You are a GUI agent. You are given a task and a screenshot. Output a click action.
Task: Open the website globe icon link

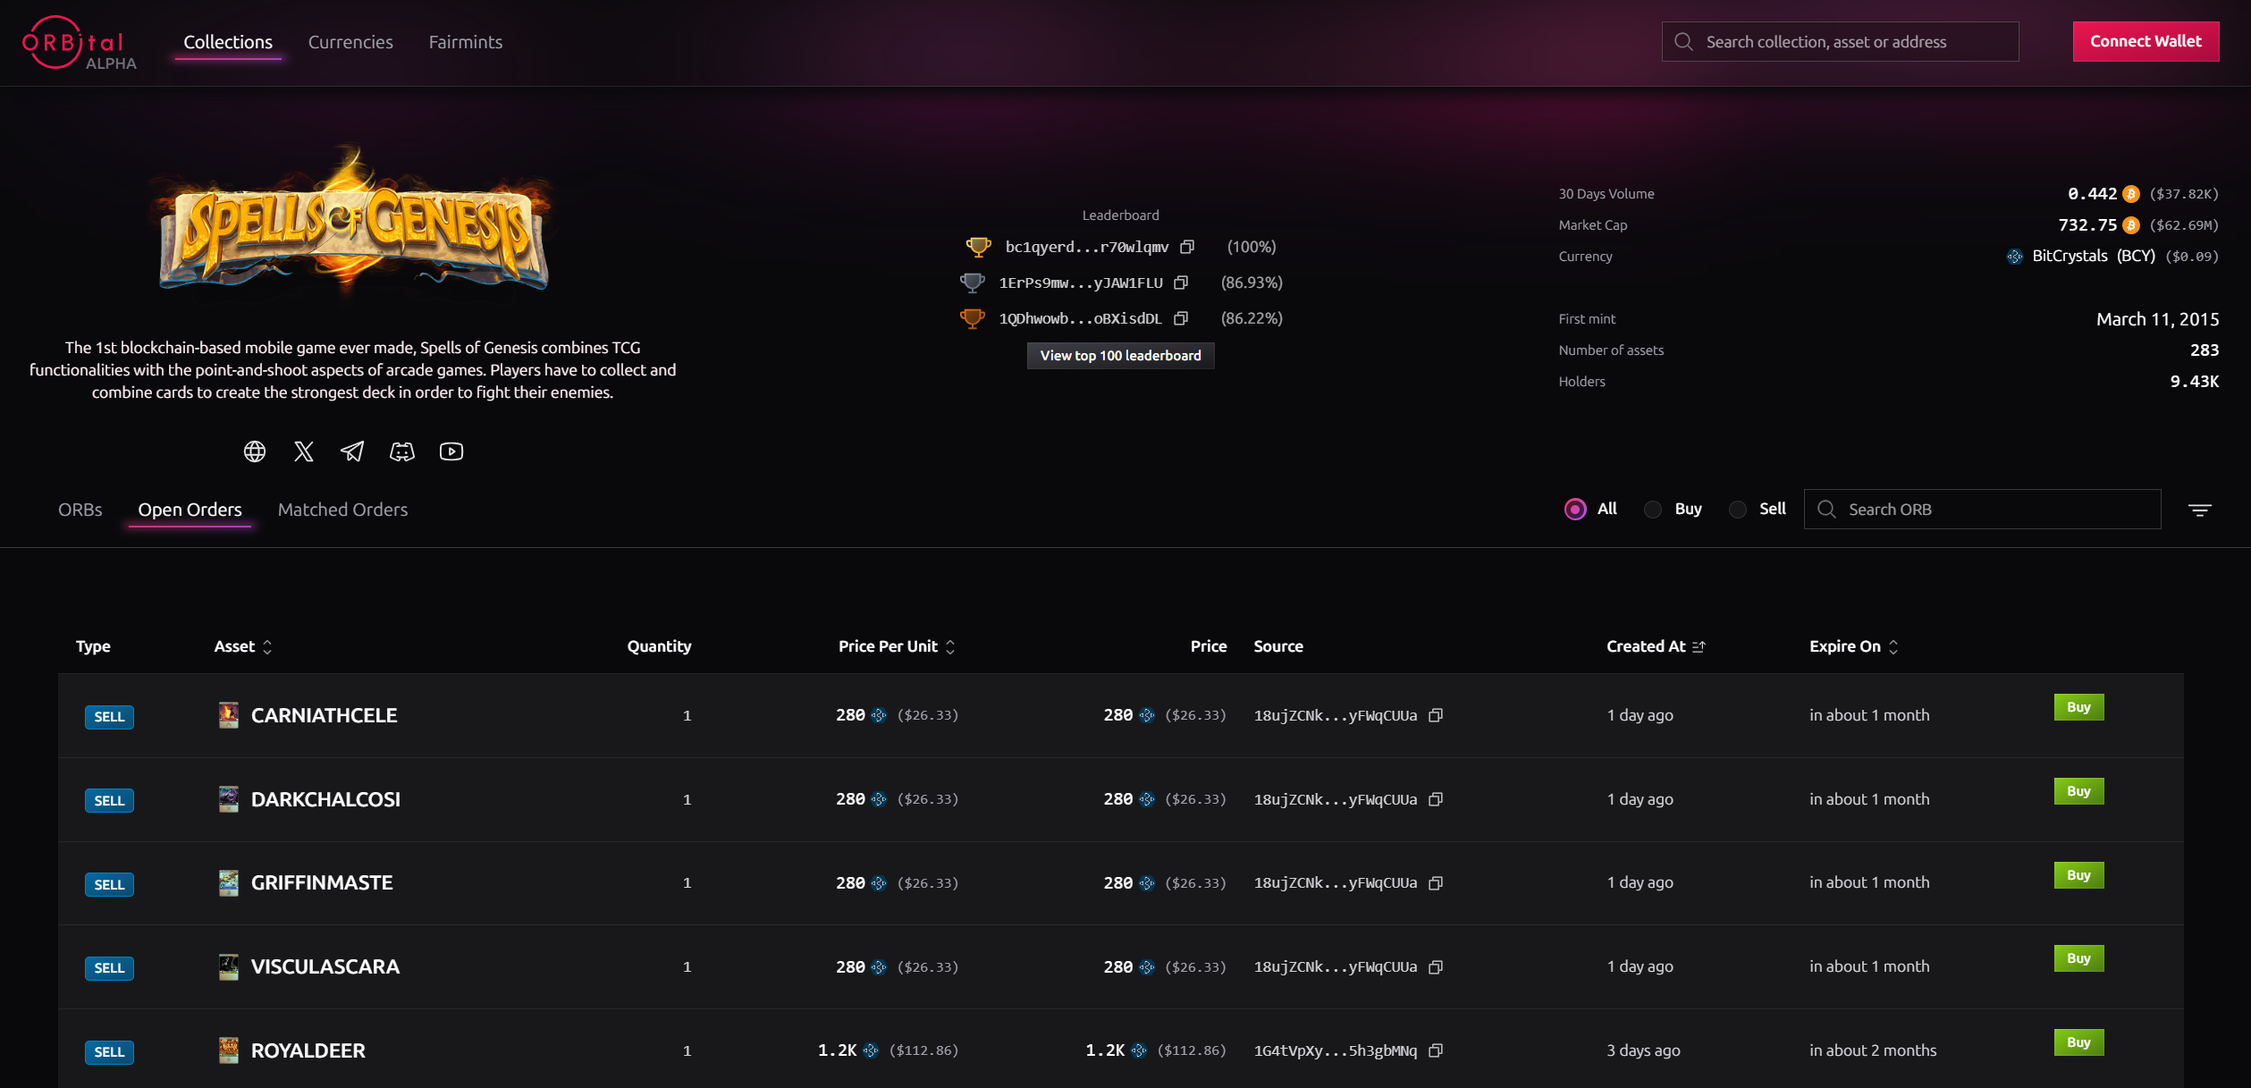[x=255, y=451]
